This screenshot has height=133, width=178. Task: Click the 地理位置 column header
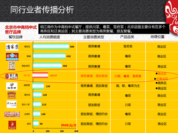157,37
